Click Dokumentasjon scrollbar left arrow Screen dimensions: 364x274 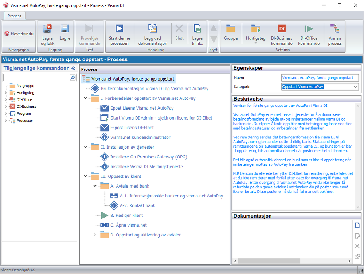coord(235,261)
